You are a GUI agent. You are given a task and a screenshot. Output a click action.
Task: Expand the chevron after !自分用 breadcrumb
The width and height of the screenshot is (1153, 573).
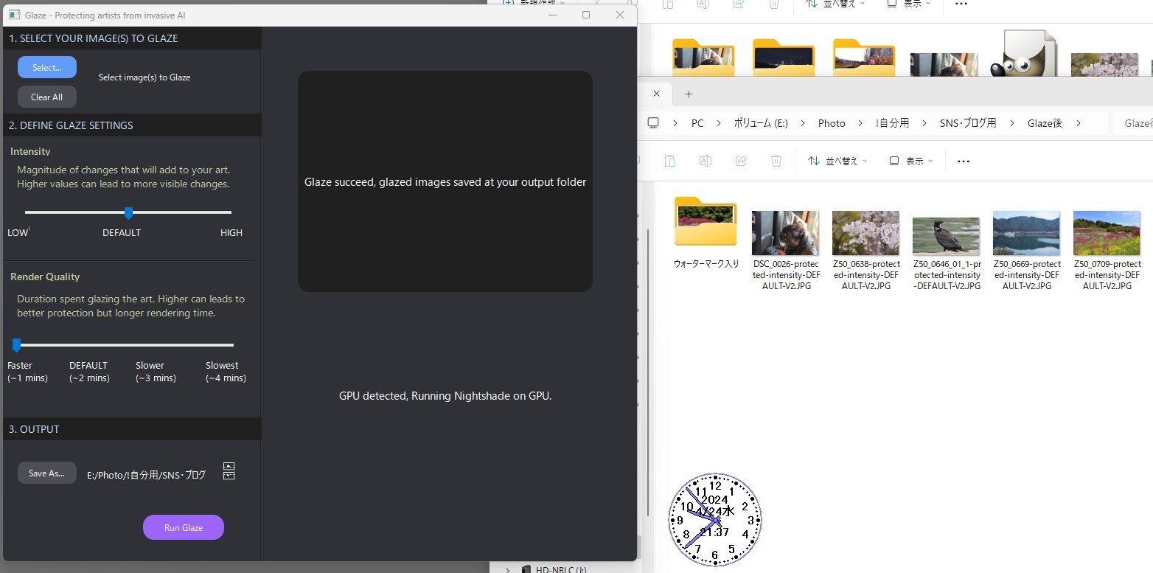point(925,123)
